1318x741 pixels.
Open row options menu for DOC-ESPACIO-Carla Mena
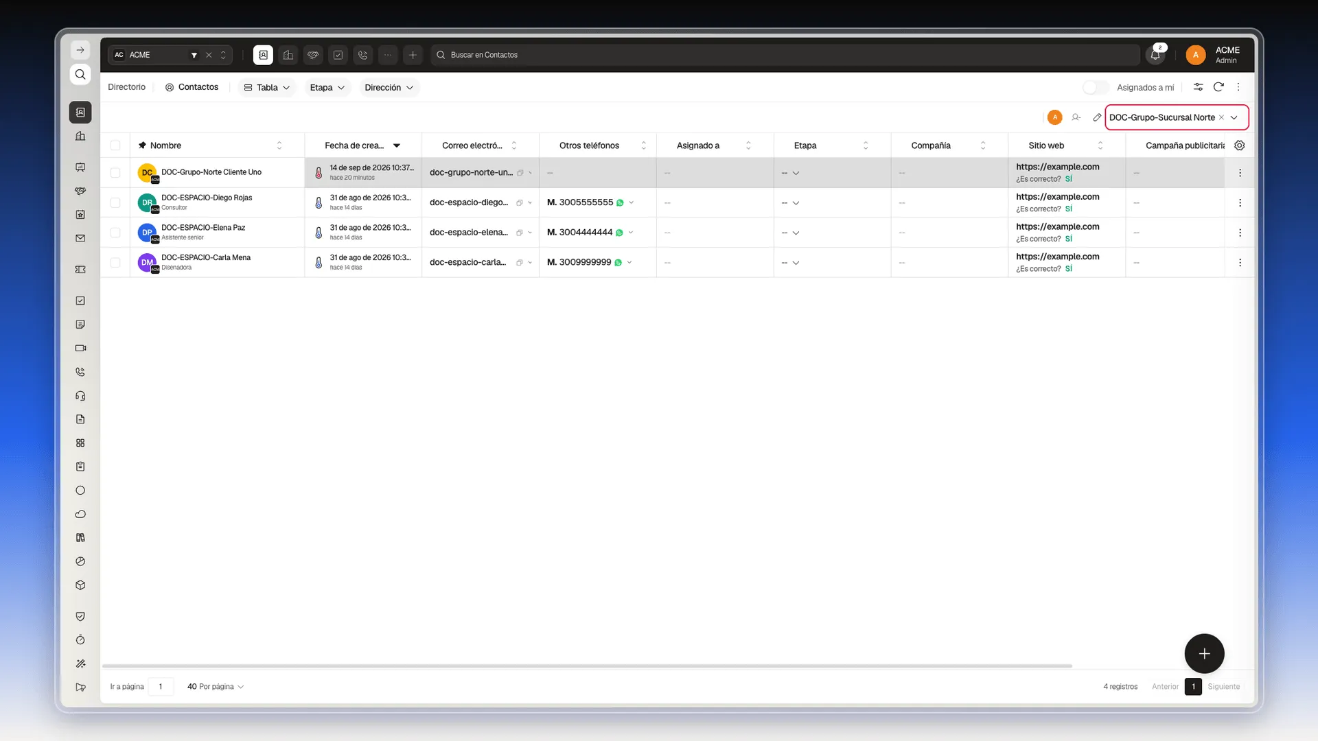point(1240,263)
